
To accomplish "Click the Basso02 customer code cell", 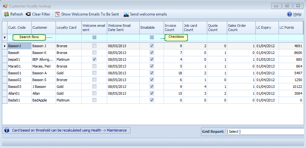I will click(x=19, y=80).
